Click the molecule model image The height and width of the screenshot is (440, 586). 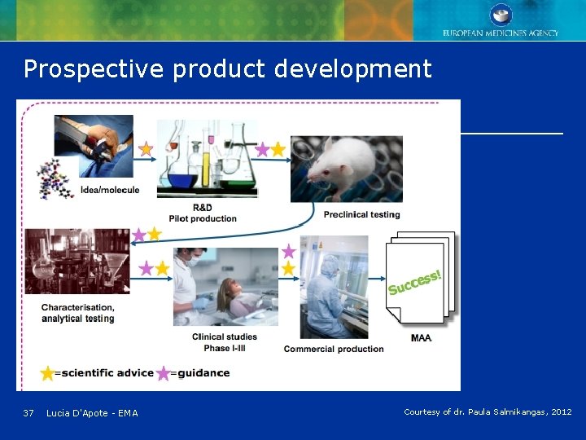(55, 178)
